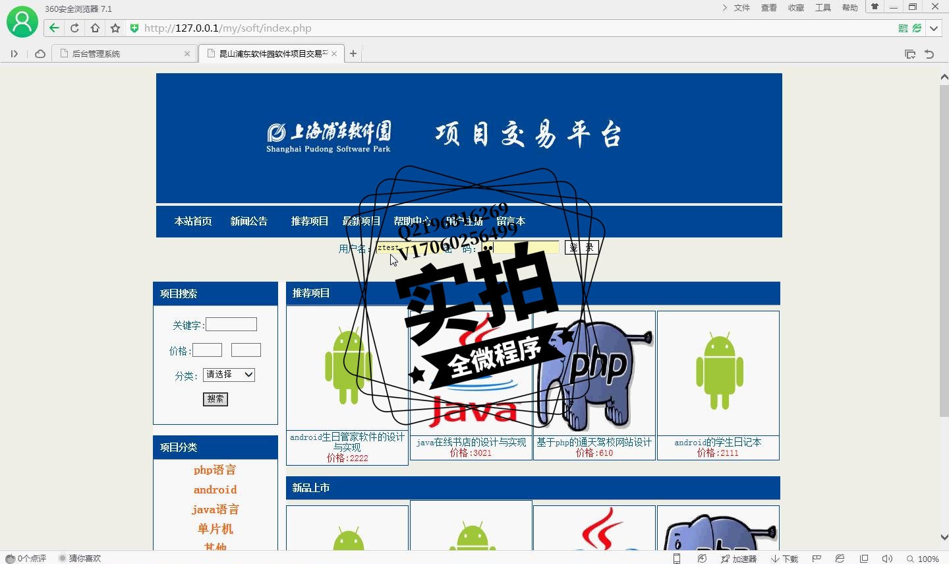The image size is (949, 564).
Task: Click the scrollbar down arrow
Action: (944, 537)
